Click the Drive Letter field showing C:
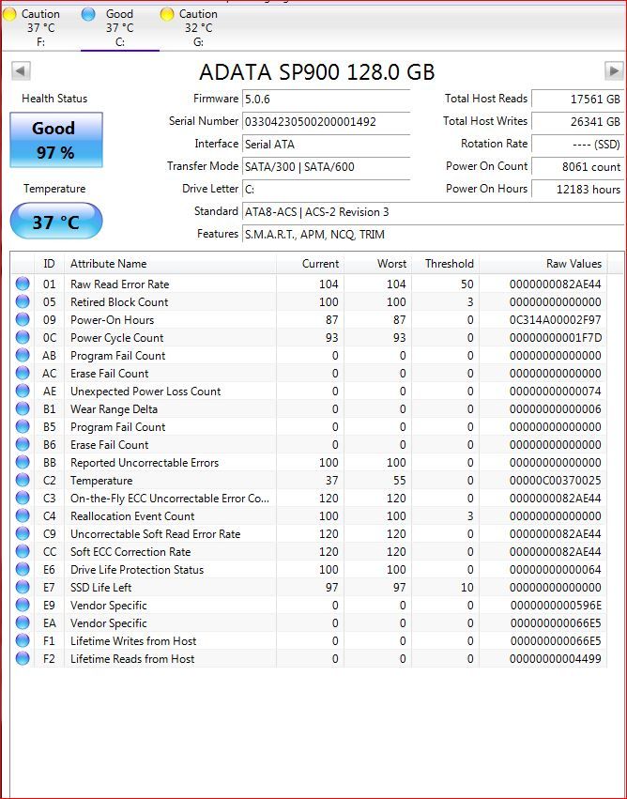The width and height of the screenshot is (627, 799). pos(326,189)
